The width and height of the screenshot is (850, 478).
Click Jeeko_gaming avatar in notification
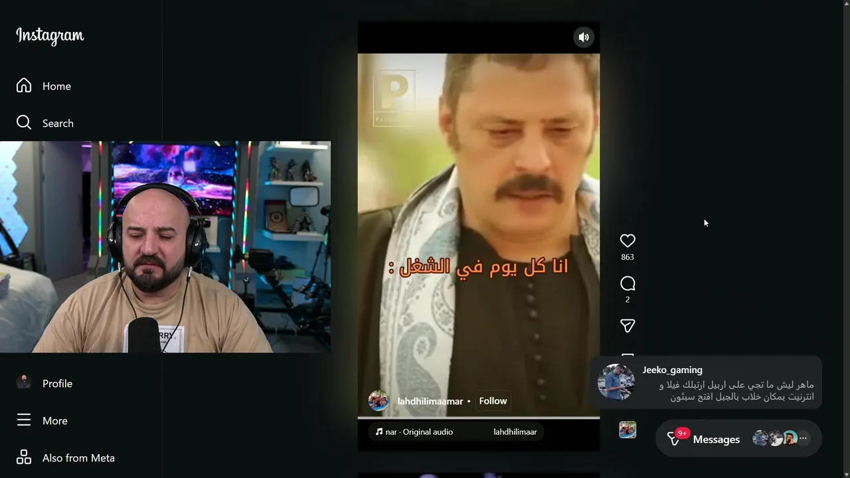pos(616,382)
